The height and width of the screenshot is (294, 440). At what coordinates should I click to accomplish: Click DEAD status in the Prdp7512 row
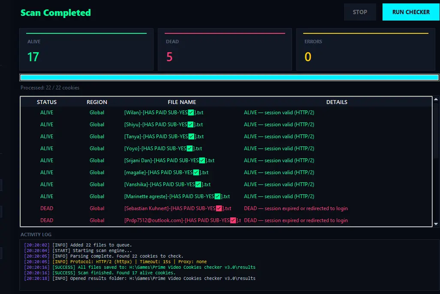pyautogui.click(x=47, y=221)
